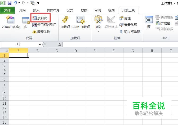
Task: Click the Redo icon
Action: (24, 3)
